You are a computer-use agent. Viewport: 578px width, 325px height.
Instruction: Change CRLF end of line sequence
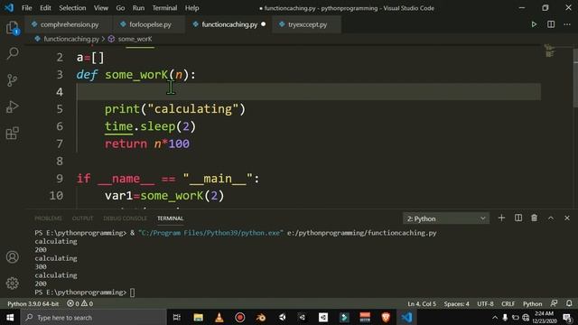point(508,303)
